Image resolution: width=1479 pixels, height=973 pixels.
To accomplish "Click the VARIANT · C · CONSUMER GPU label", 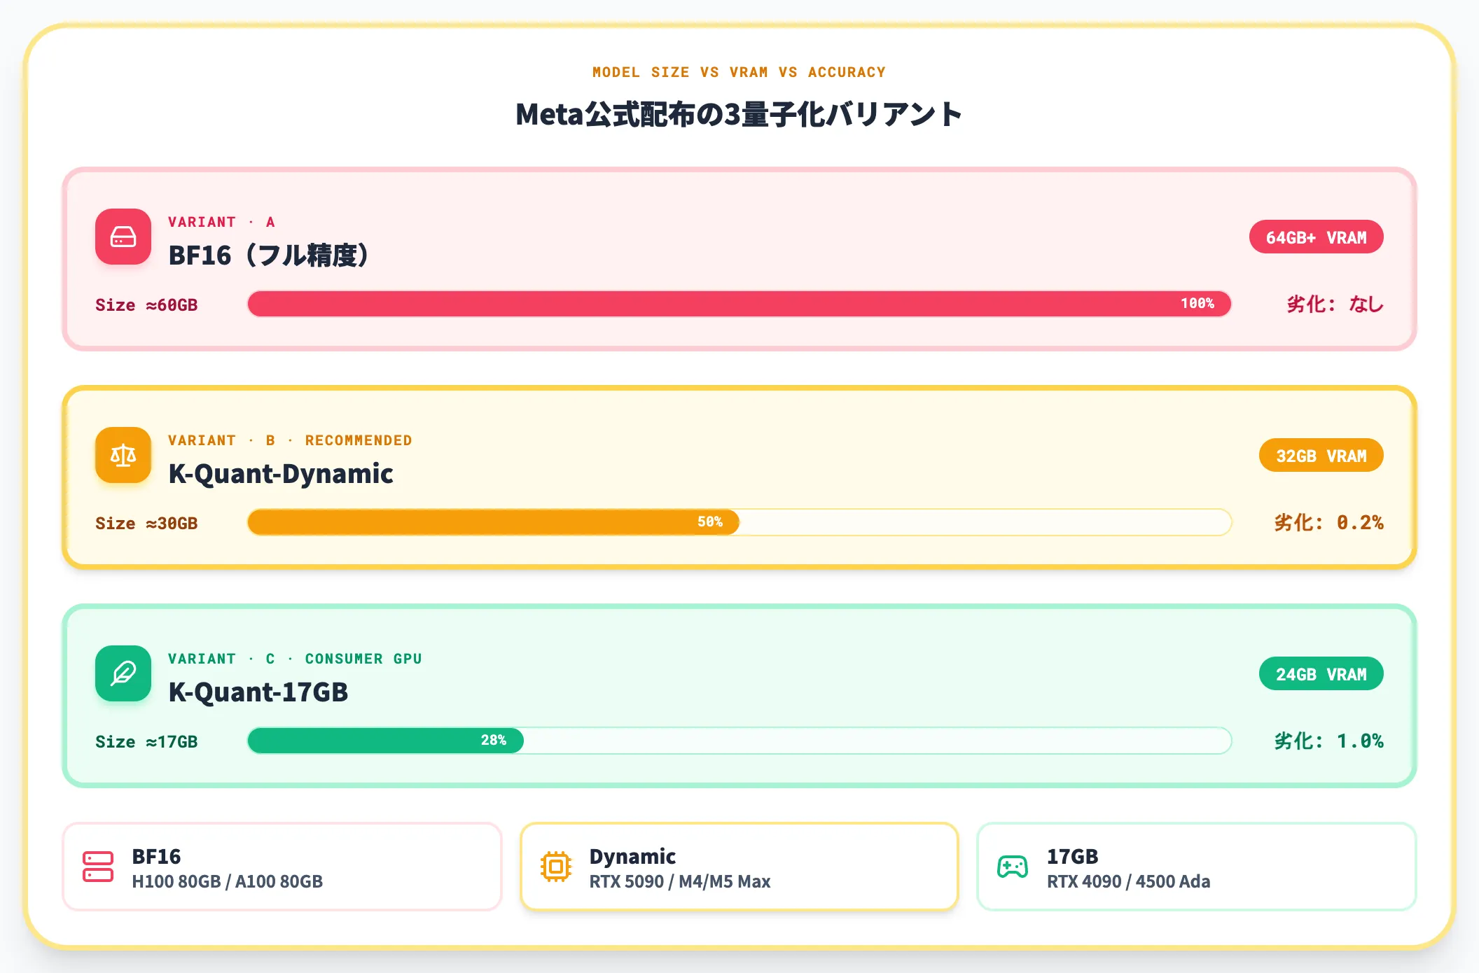I will click(295, 659).
